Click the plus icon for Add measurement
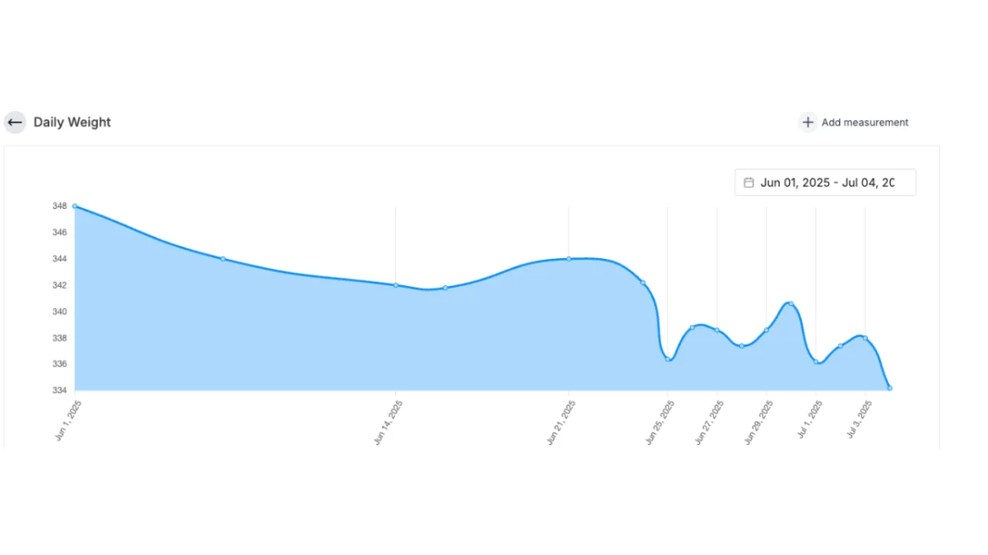The width and height of the screenshot is (988, 555). pos(808,123)
